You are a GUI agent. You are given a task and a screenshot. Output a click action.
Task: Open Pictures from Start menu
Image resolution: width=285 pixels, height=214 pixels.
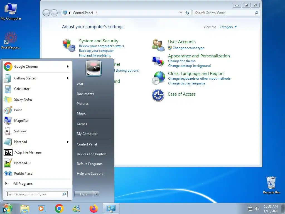click(x=83, y=104)
